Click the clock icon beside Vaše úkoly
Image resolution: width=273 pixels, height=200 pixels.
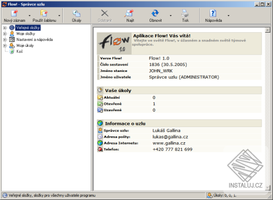pyautogui.click(x=100, y=90)
